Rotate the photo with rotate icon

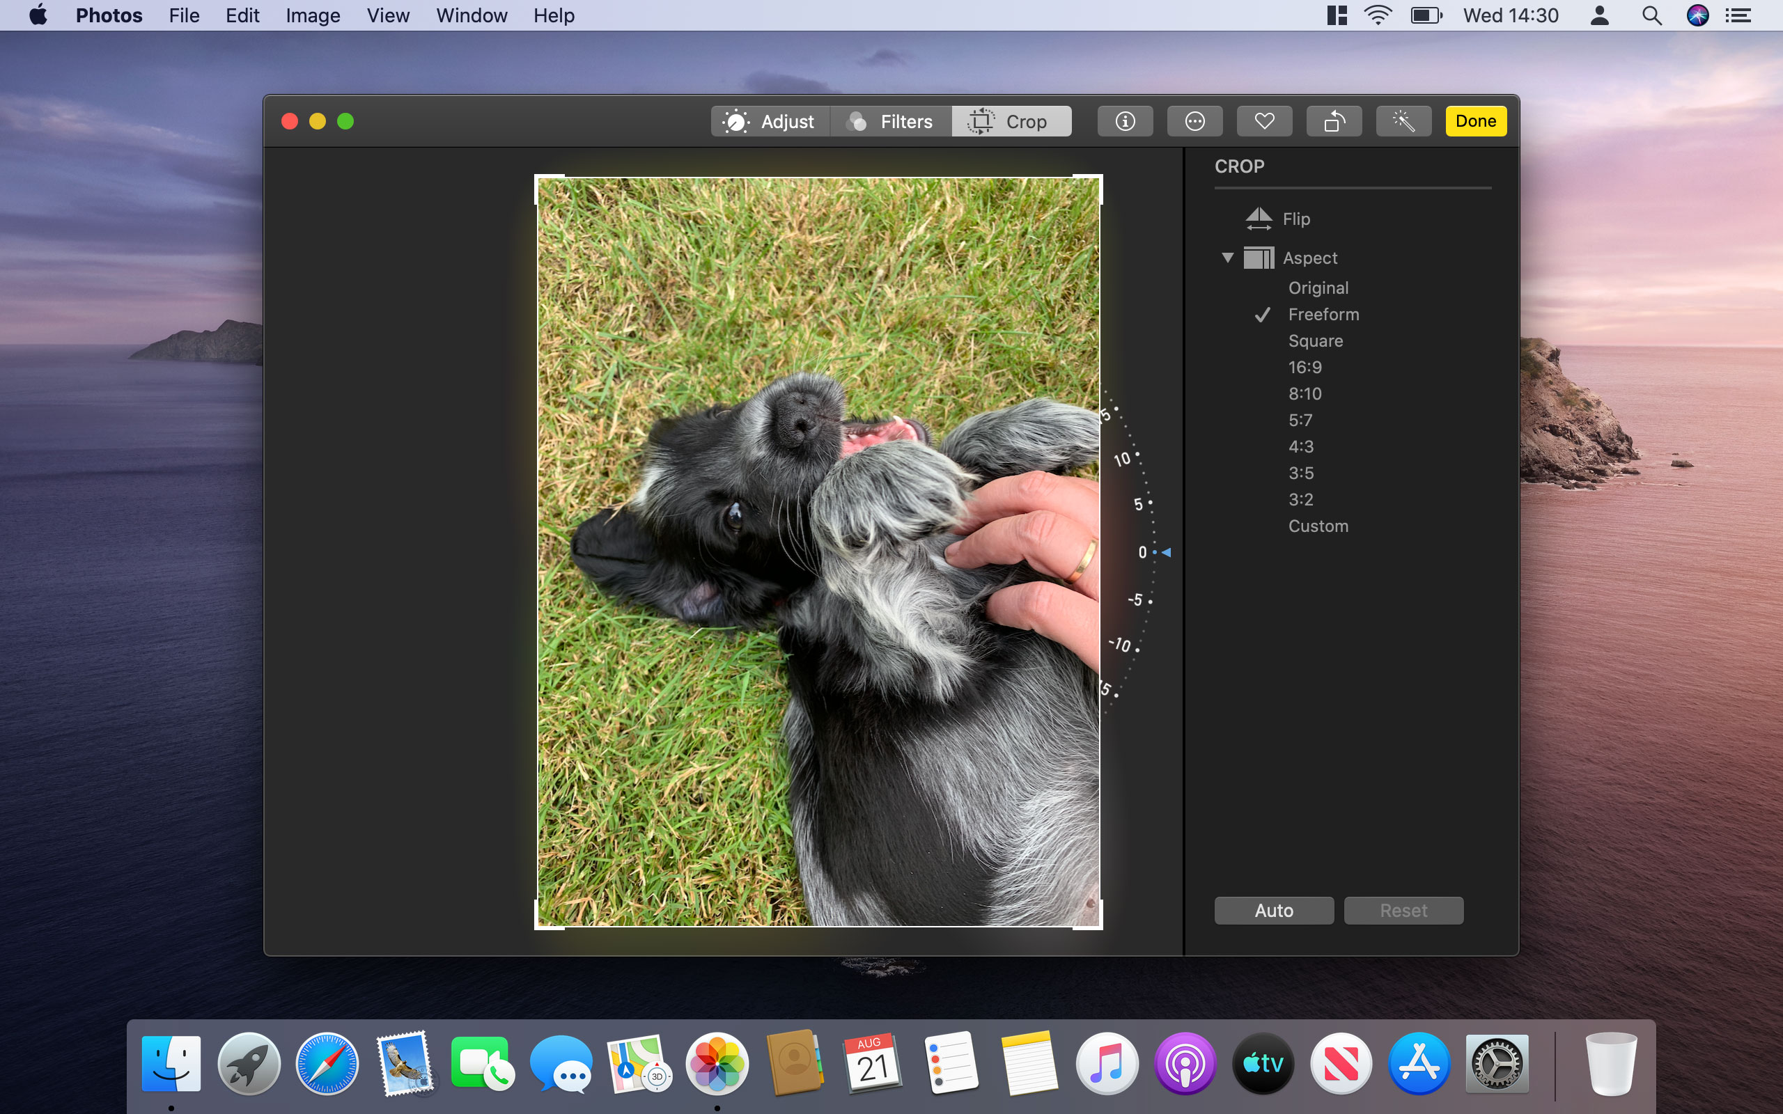[x=1334, y=122]
